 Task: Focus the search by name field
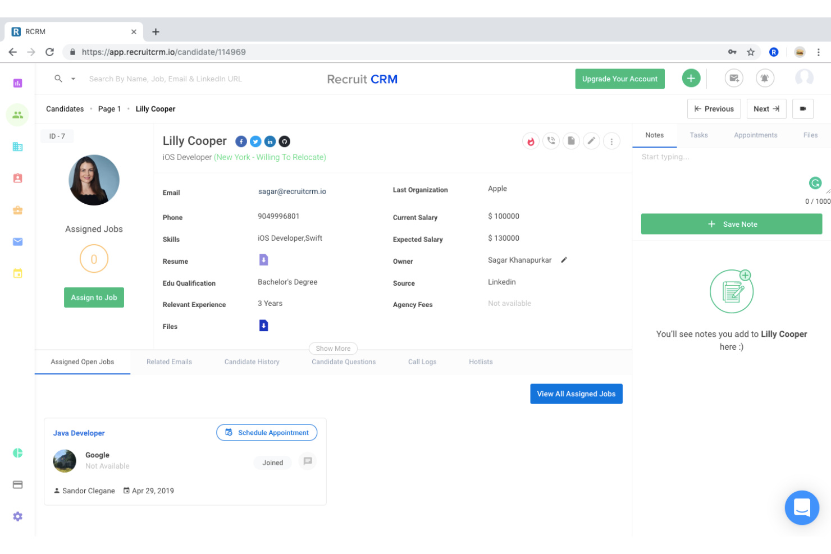[x=166, y=79]
